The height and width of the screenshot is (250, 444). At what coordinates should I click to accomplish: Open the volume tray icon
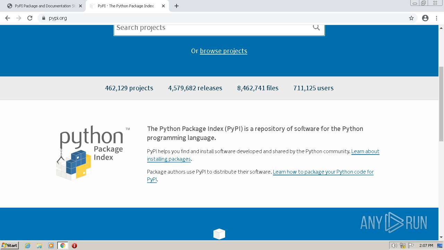pyautogui.click(x=394, y=245)
